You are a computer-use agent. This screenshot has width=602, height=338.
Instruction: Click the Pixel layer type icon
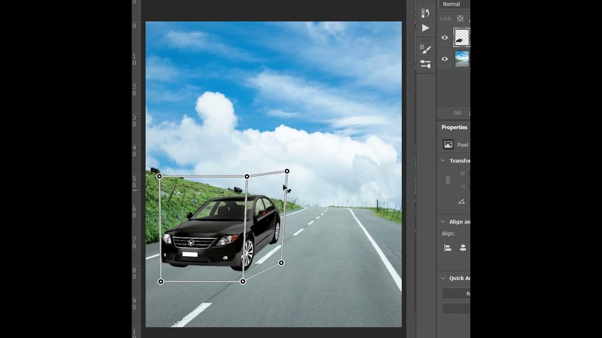[x=448, y=145]
